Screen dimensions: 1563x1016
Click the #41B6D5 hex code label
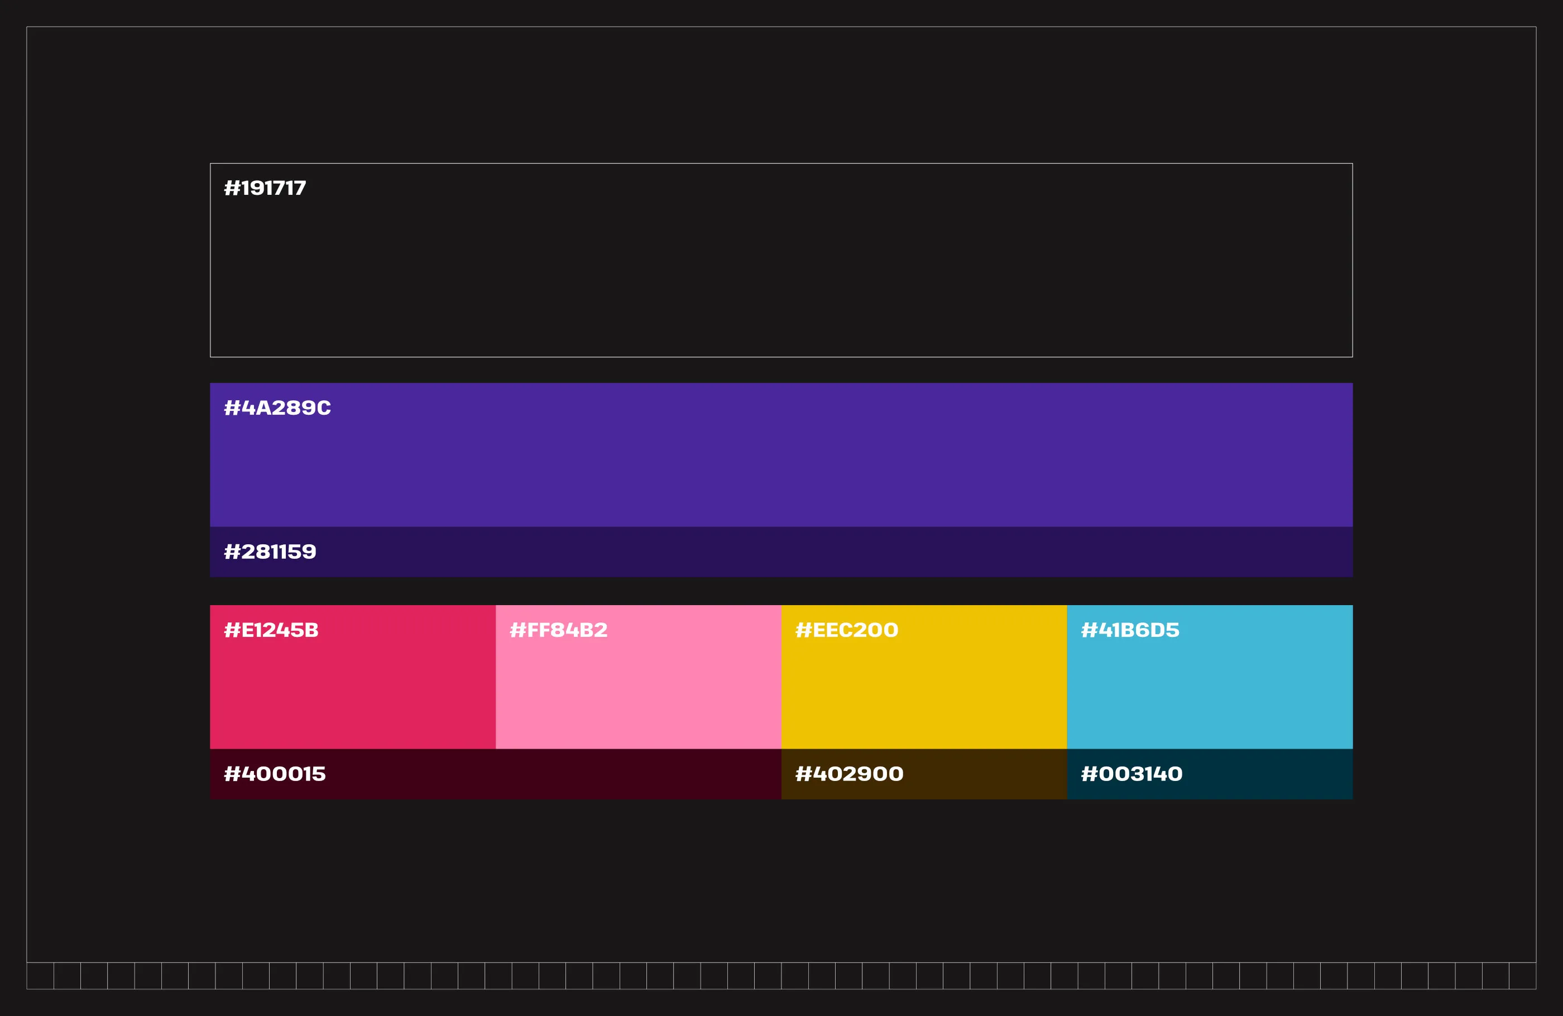click(x=1130, y=630)
